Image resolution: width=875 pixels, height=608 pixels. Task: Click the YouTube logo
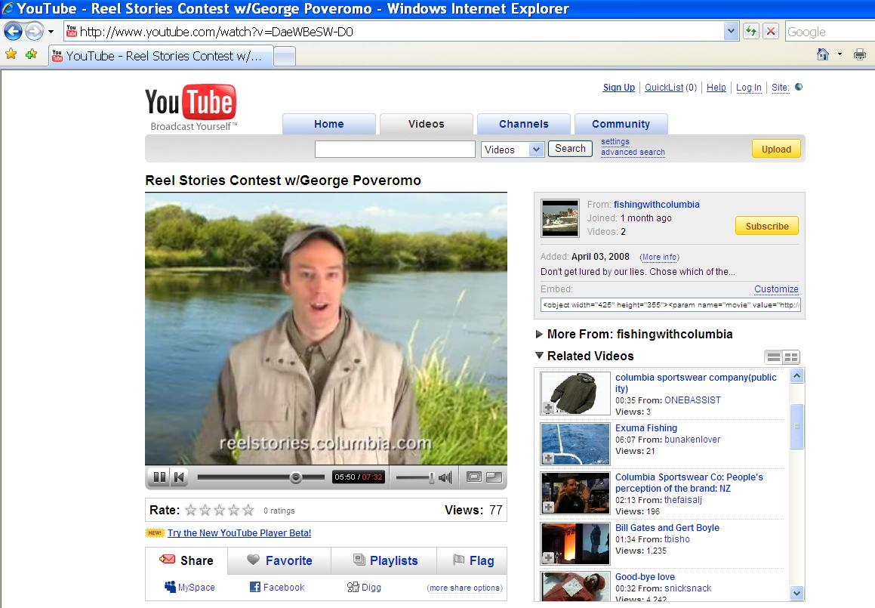pos(191,107)
